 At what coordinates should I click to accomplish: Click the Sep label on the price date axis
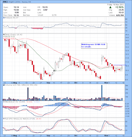[x=48, y=83]
